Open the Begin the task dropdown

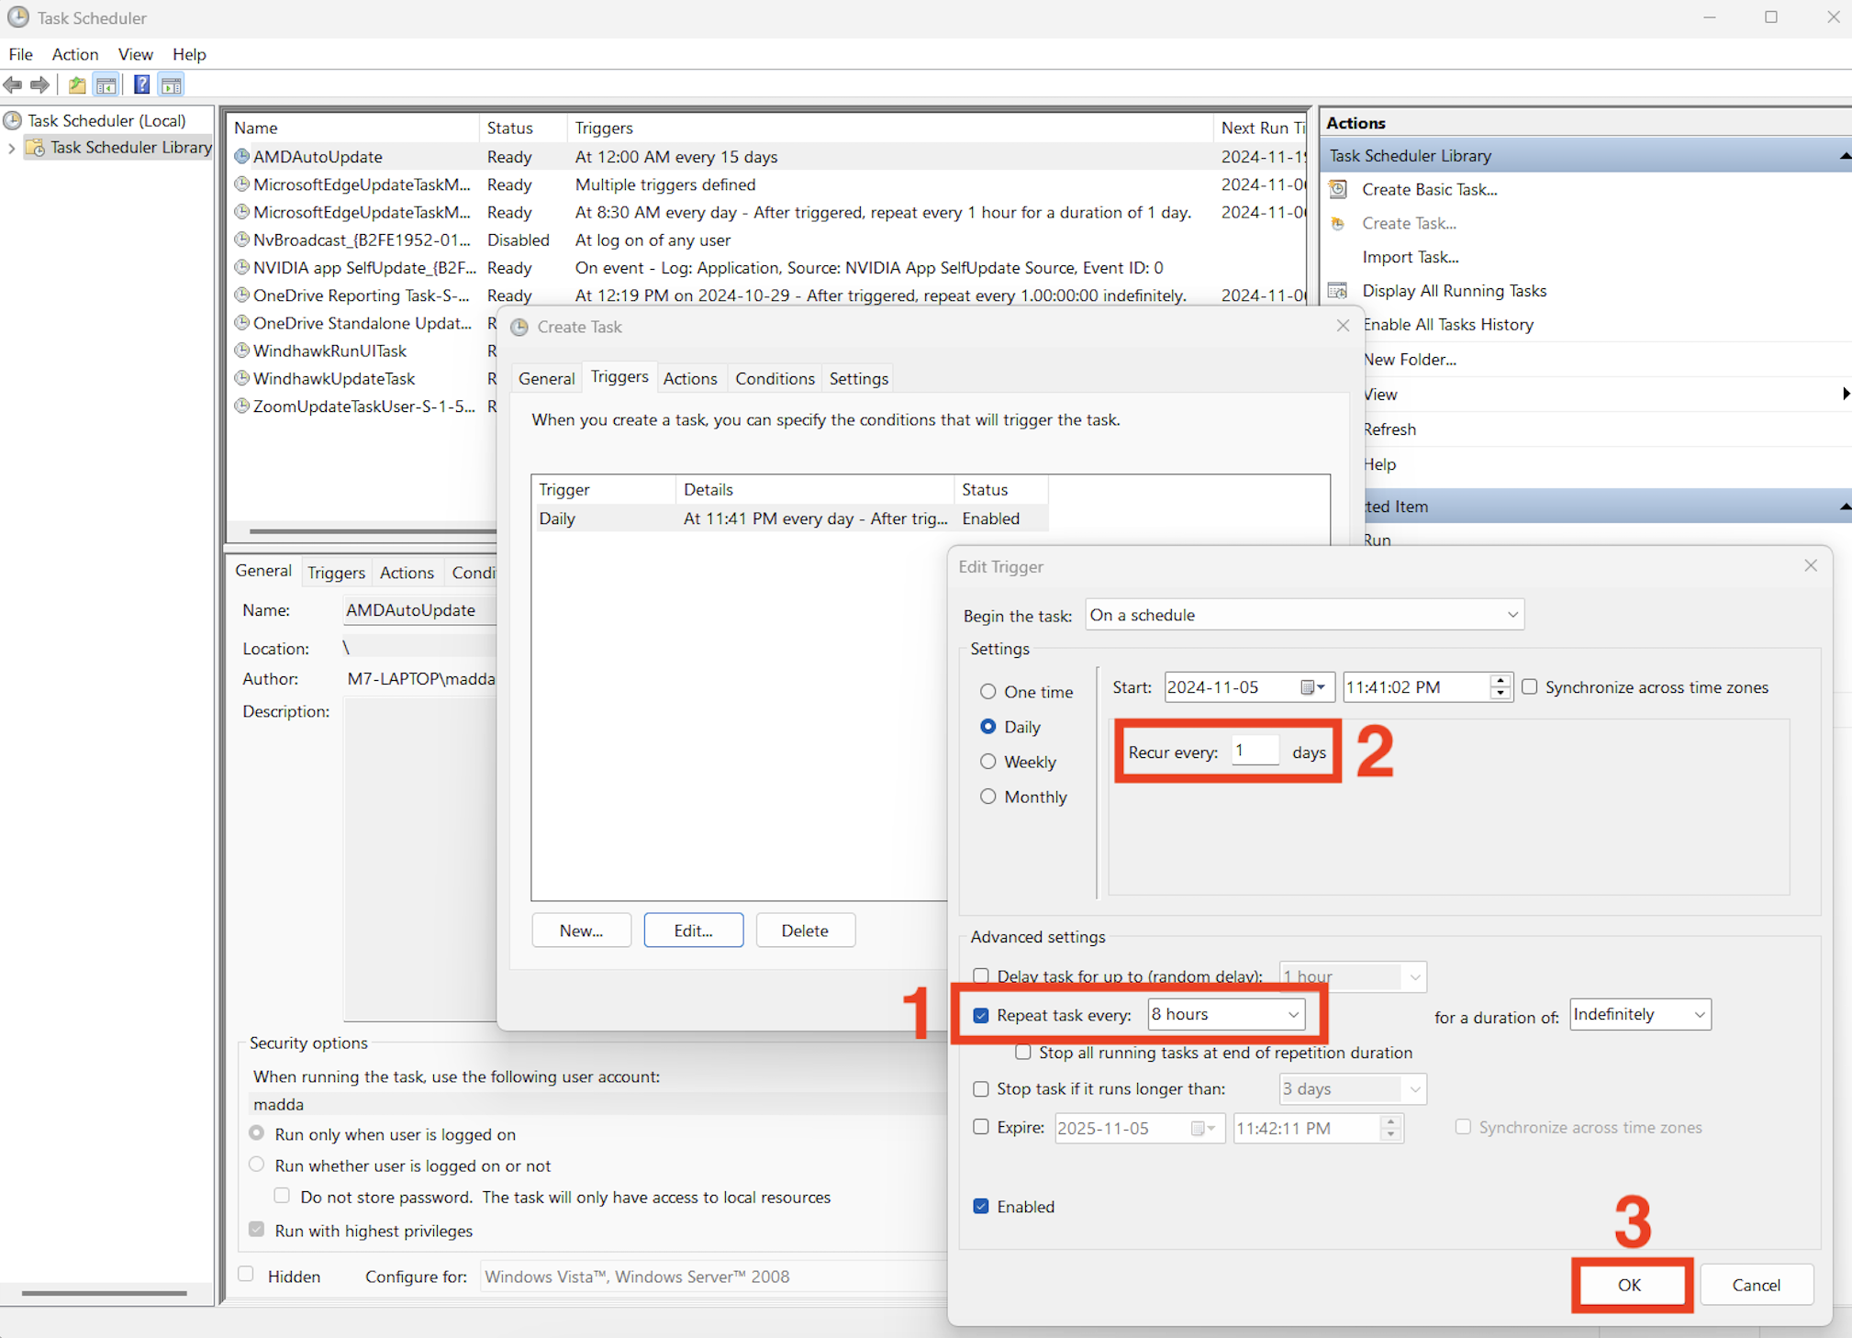(x=1512, y=615)
